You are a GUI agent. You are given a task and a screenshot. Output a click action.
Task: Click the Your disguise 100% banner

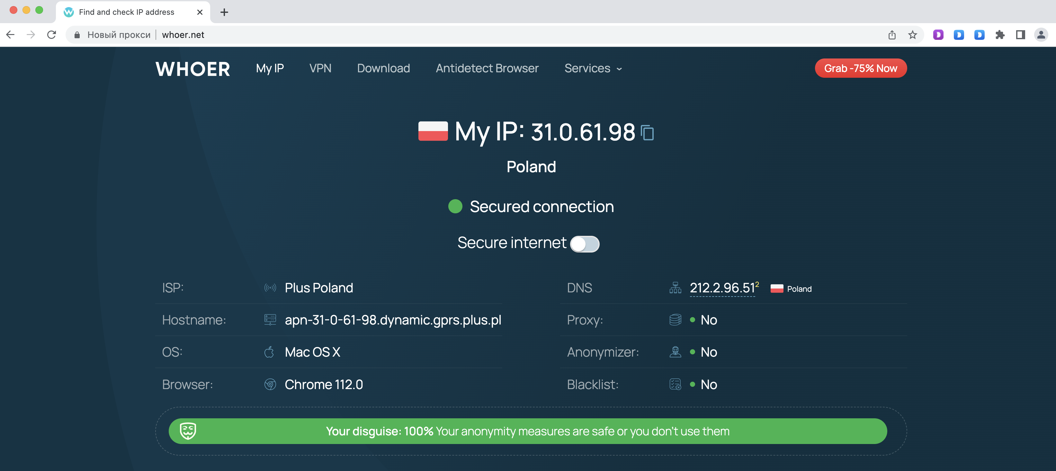pyautogui.click(x=528, y=431)
